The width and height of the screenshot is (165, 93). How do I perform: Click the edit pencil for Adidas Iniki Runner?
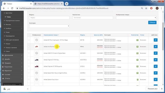click(155, 47)
